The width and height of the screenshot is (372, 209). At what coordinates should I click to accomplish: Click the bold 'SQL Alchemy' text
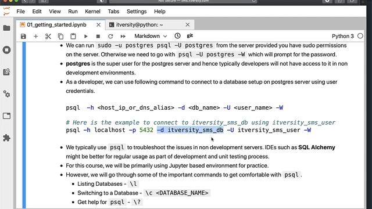(x=317, y=147)
